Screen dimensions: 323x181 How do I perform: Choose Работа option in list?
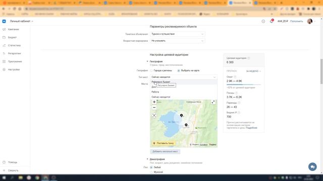point(184,92)
